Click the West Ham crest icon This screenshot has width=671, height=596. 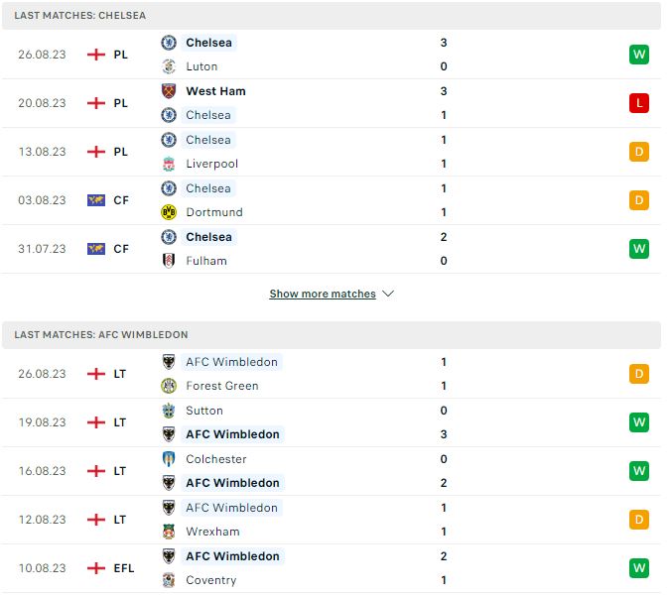(x=169, y=91)
